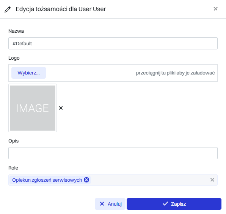The image size is (226, 214).
Task: Click the checkmark icon on Zapisz button
Action: click(165, 204)
